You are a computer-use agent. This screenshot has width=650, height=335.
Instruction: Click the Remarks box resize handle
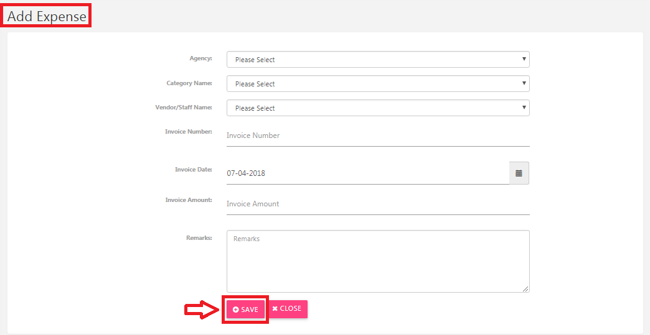pos(525,288)
